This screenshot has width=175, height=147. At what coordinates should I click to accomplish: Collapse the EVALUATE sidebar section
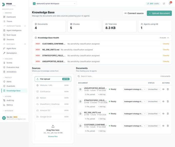[x=8, y=59]
